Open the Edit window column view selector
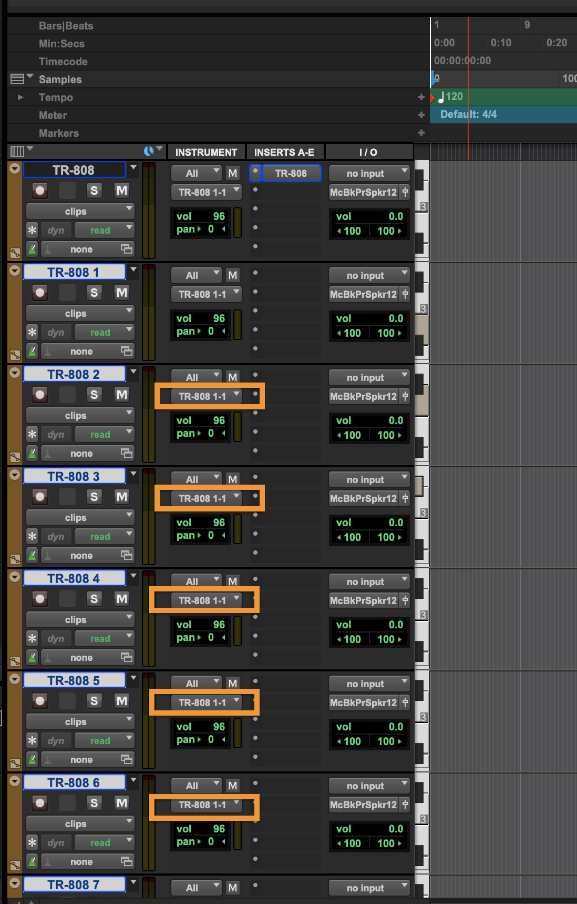The image size is (577, 904). click(17, 152)
